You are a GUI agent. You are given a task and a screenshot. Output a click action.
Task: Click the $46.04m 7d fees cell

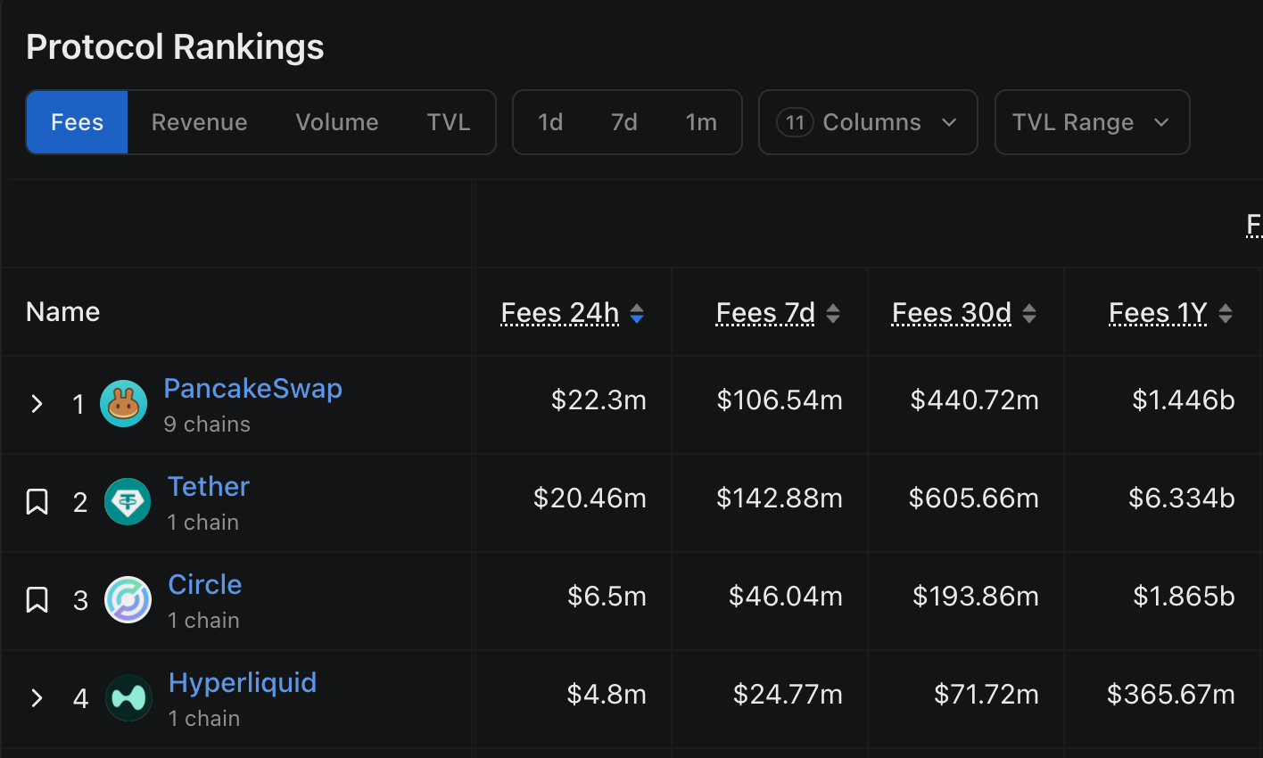786,597
